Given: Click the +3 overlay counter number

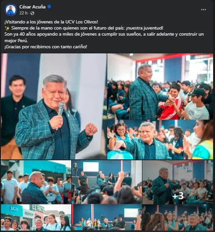Looking at the screenshot, I should click(x=178, y=196).
